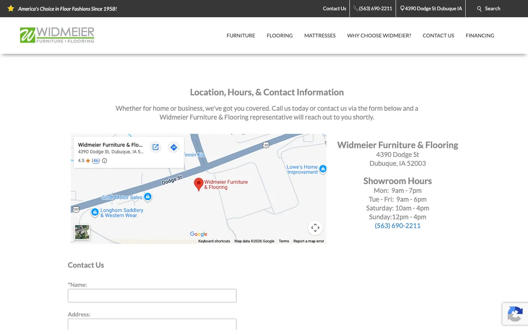Click the blue (563) 690-2211 link under hours
The width and height of the screenshot is (528, 330).
point(398,226)
